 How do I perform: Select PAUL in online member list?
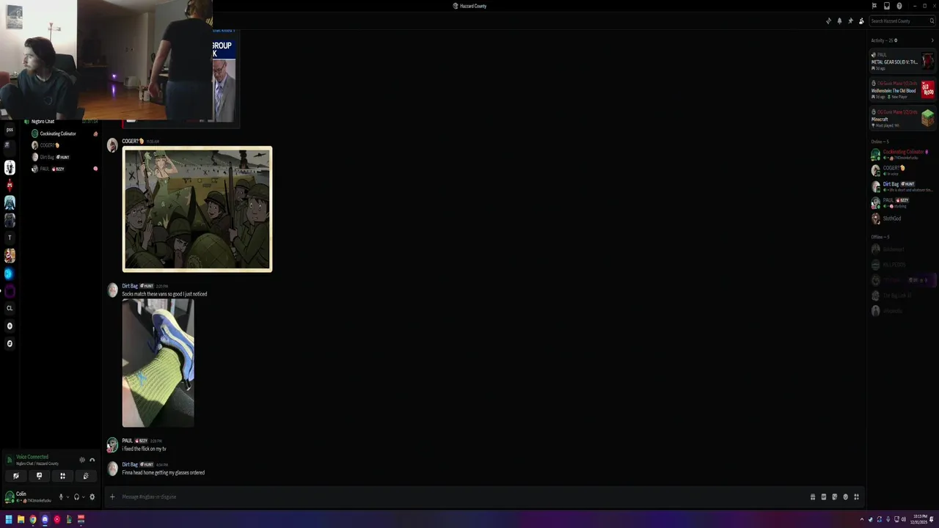[902, 202]
